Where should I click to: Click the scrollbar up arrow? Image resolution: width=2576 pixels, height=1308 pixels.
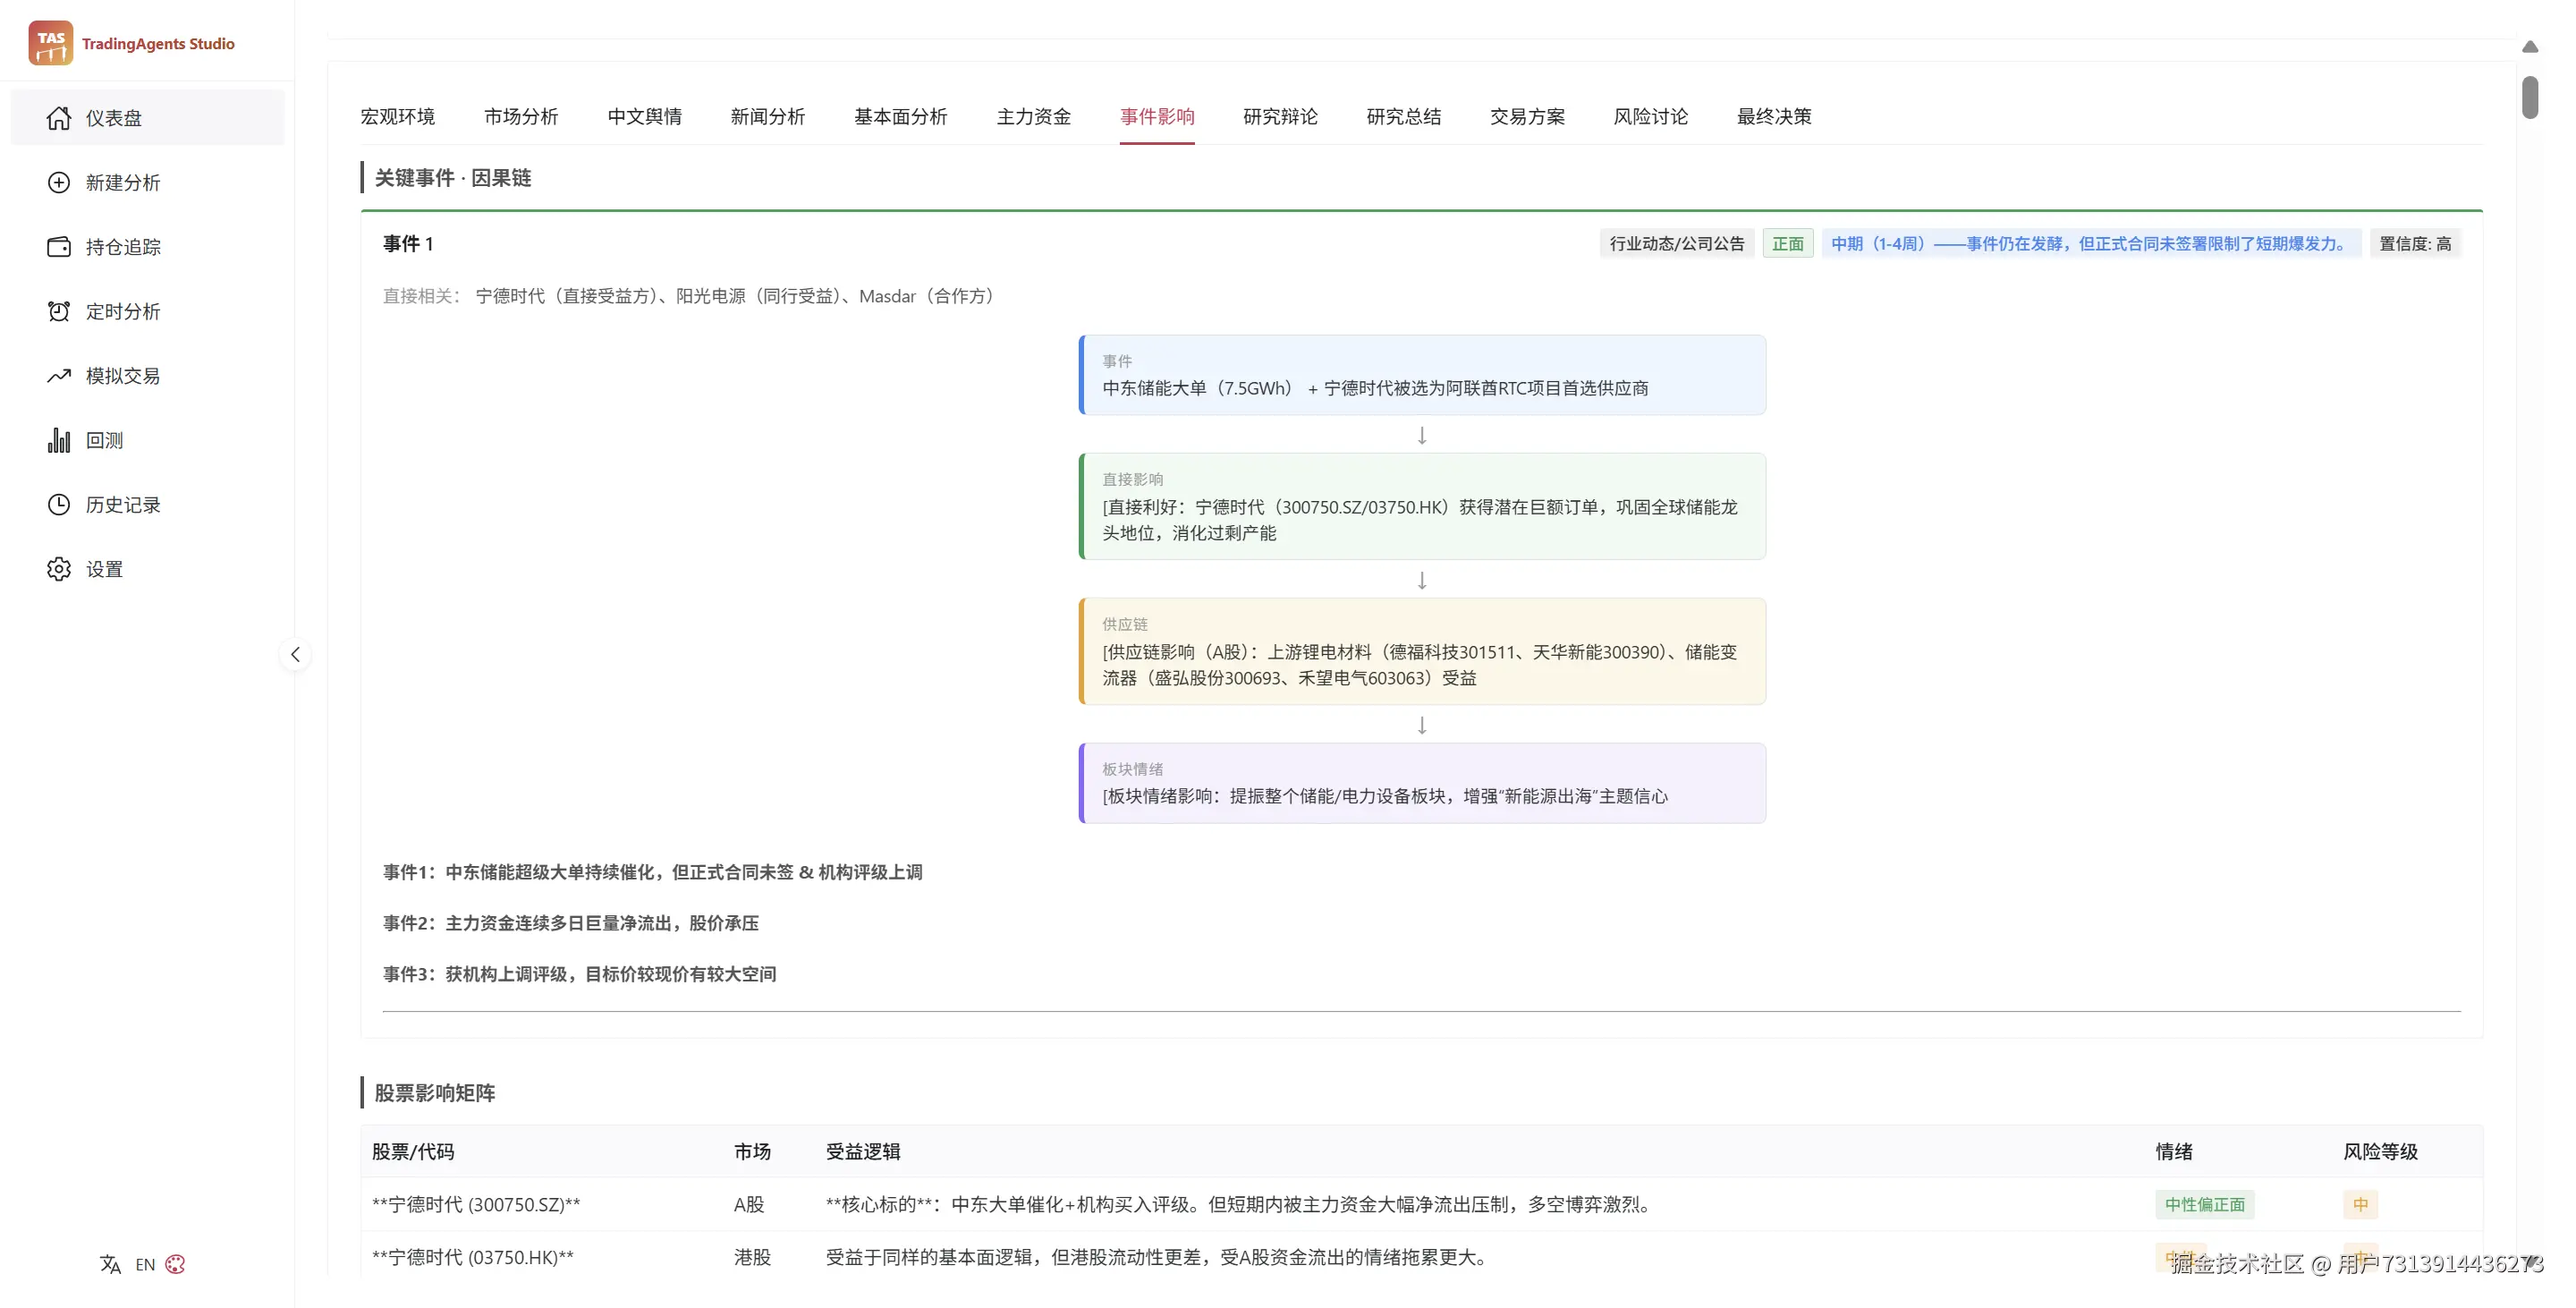click(2530, 47)
